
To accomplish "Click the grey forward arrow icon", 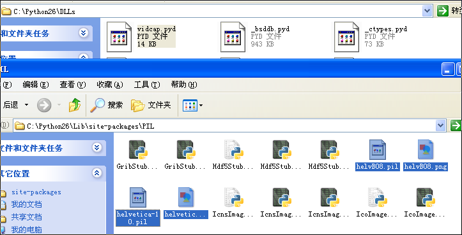I will pyautogui.click(x=44, y=105).
